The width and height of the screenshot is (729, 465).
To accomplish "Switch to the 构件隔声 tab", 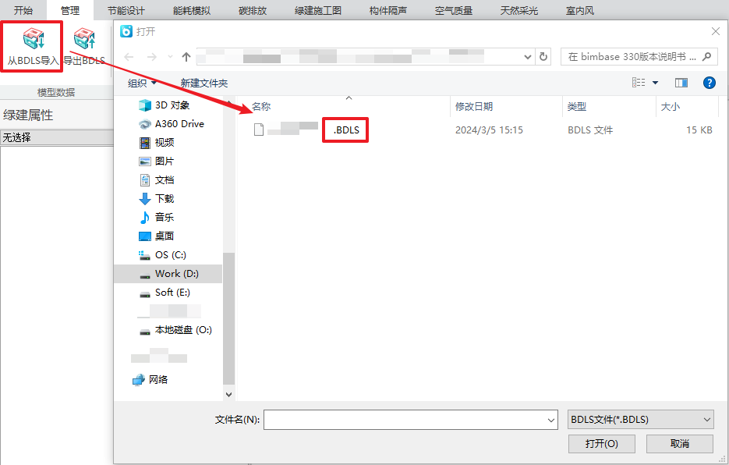I will coord(388,10).
